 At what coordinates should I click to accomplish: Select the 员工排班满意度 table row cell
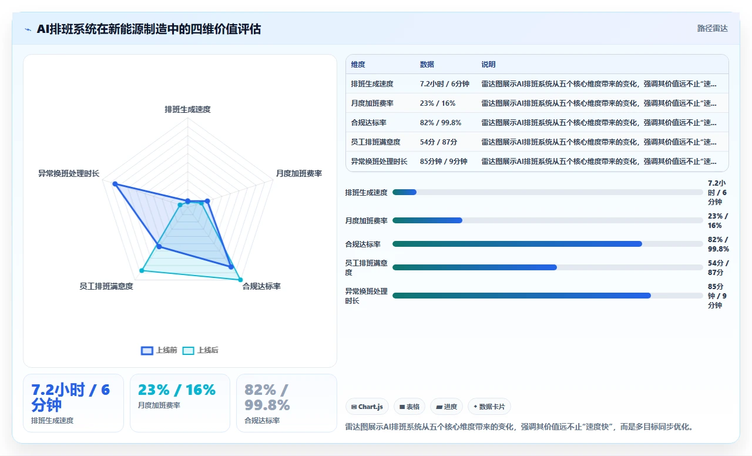coord(375,142)
